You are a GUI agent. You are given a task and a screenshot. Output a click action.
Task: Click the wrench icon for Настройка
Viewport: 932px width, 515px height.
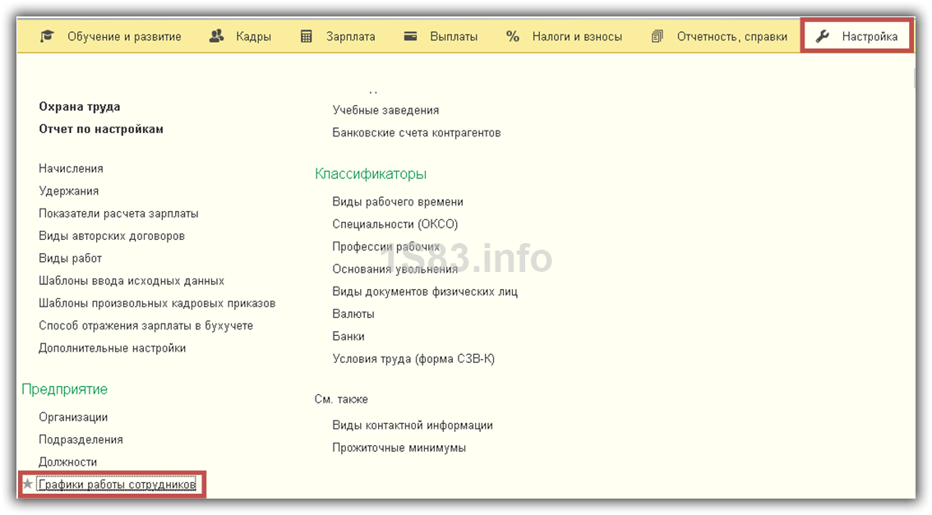click(822, 36)
